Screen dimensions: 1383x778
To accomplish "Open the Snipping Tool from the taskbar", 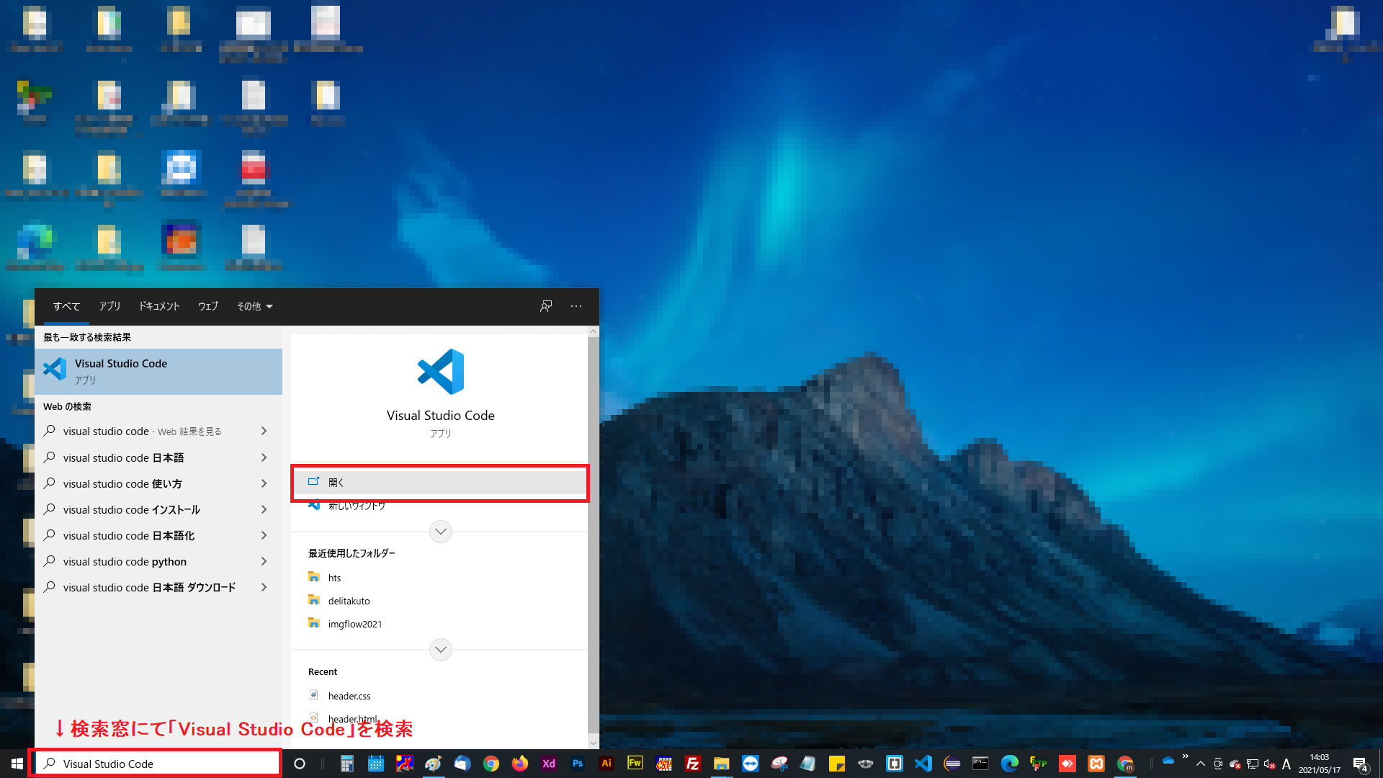I will tap(779, 764).
